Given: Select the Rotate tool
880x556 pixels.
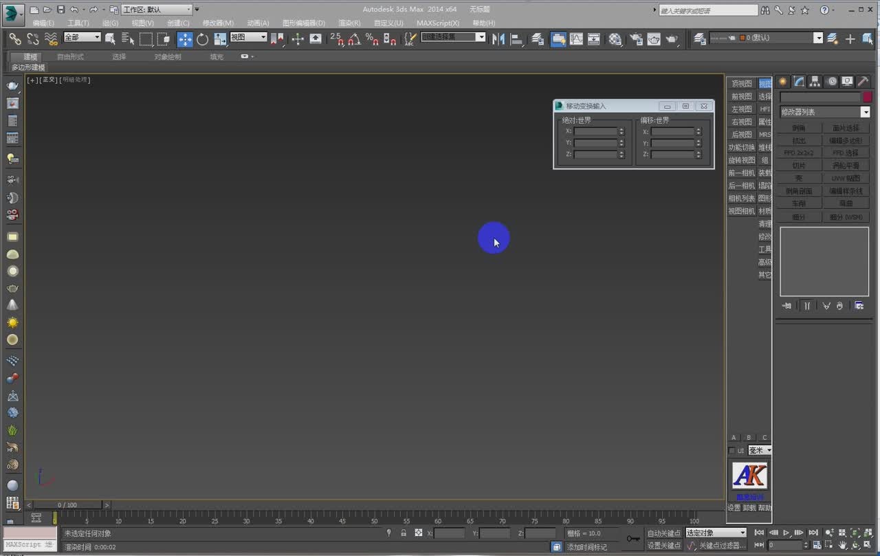Looking at the screenshot, I should tap(202, 39).
